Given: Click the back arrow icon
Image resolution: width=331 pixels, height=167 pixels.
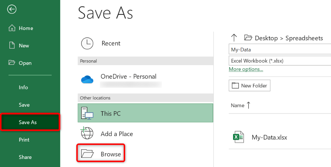Looking at the screenshot, I should tap(12, 9).
